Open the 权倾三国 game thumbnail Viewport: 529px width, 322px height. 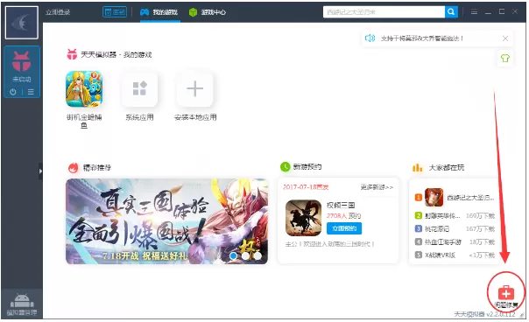(303, 218)
